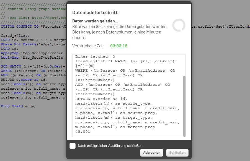The height and width of the screenshot is (161, 250).
Task: Click the Schließen button
Action: coord(177,153)
